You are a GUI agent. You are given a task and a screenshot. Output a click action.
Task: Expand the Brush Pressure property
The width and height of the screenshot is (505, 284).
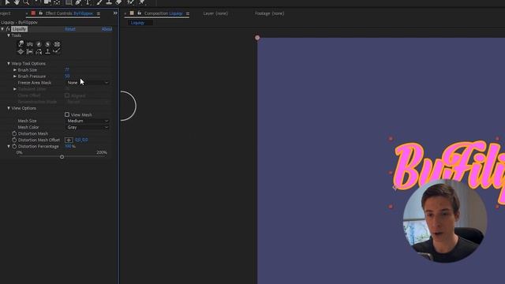click(x=15, y=77)
